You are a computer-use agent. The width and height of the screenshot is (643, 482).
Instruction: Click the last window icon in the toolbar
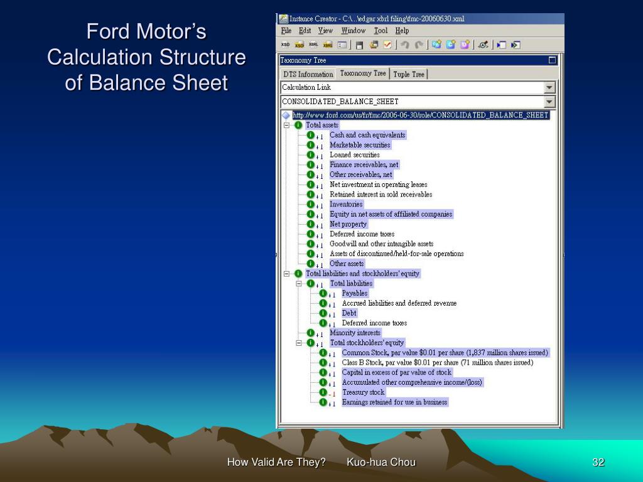516,45
